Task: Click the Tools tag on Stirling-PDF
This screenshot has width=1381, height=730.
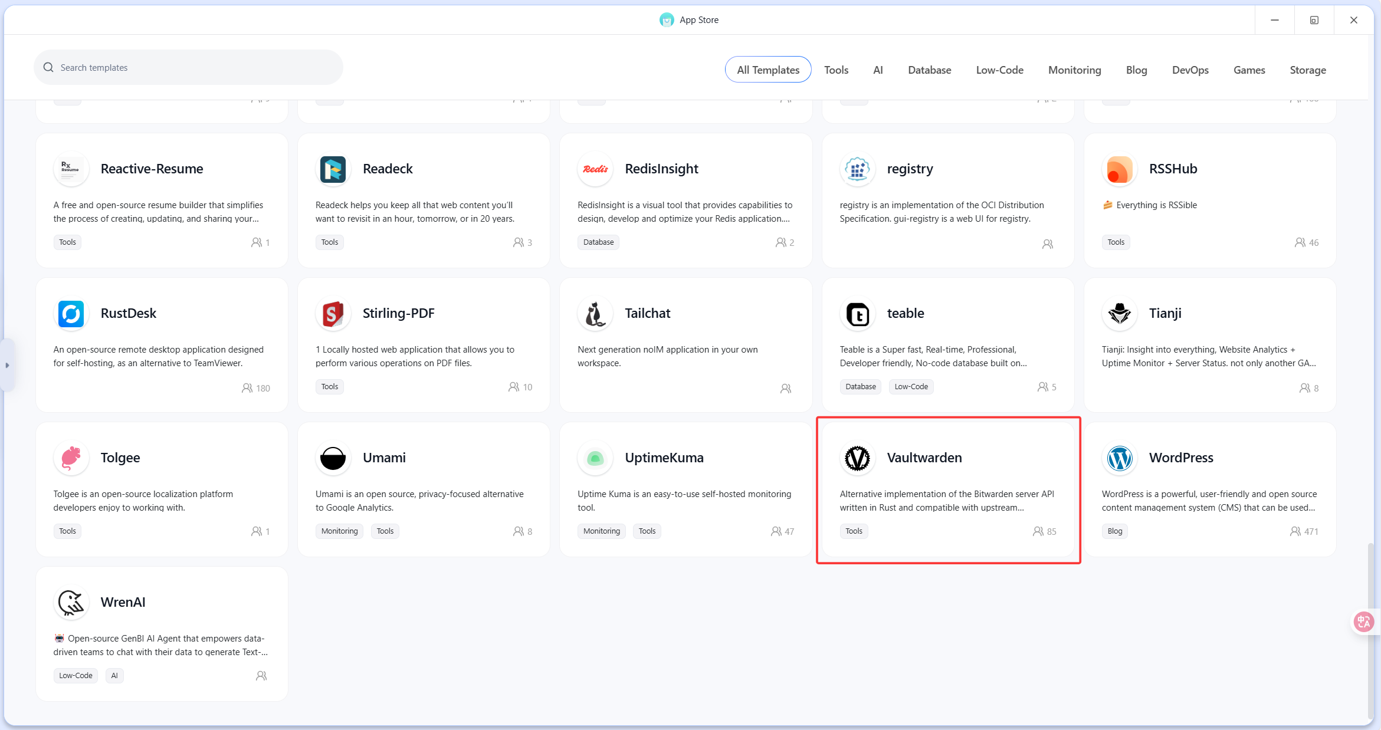Action: (x=329, y=387)
